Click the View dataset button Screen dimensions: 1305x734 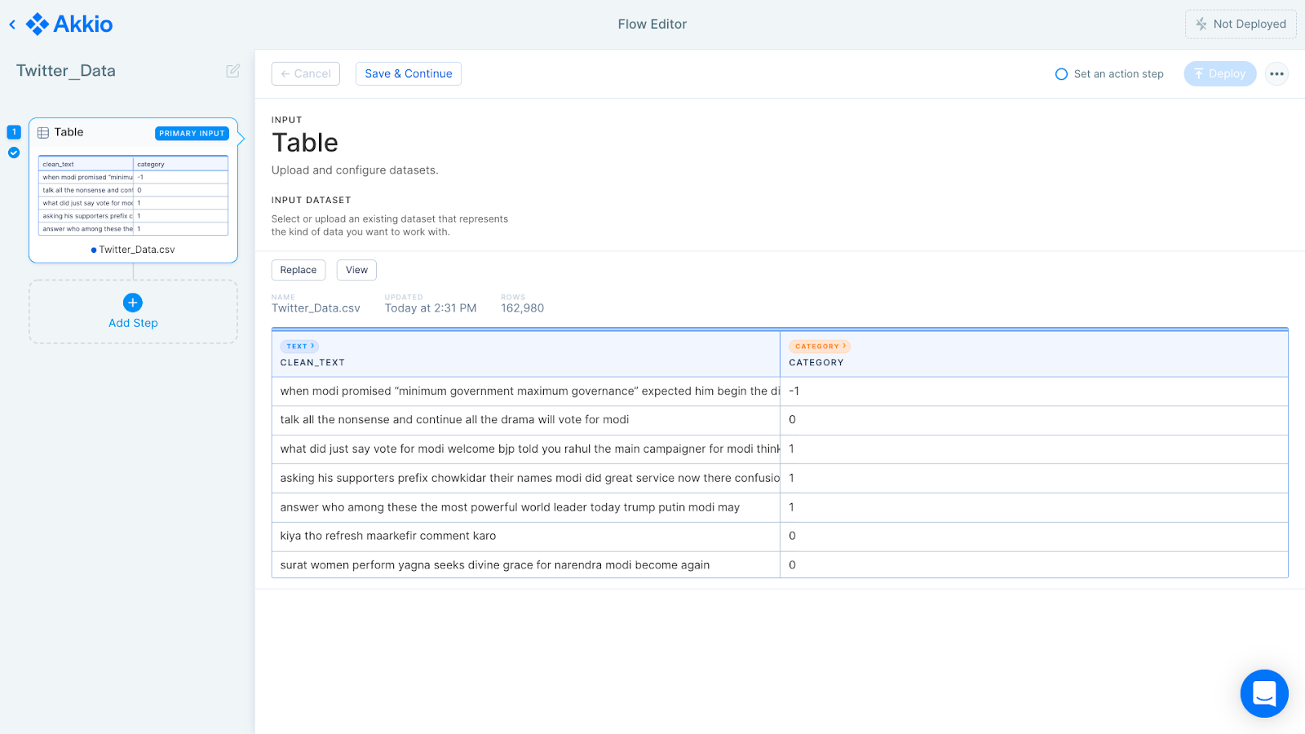pyautogui.click(x=356, y=270)
